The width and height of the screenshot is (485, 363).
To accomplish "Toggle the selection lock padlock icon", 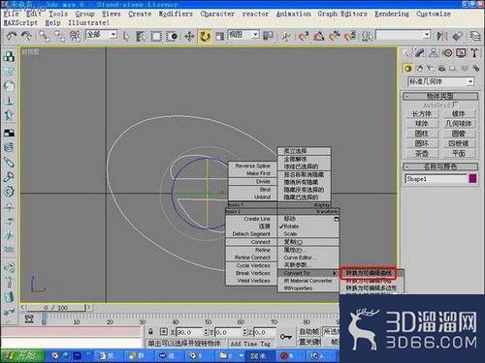I will tap(150, 331).
